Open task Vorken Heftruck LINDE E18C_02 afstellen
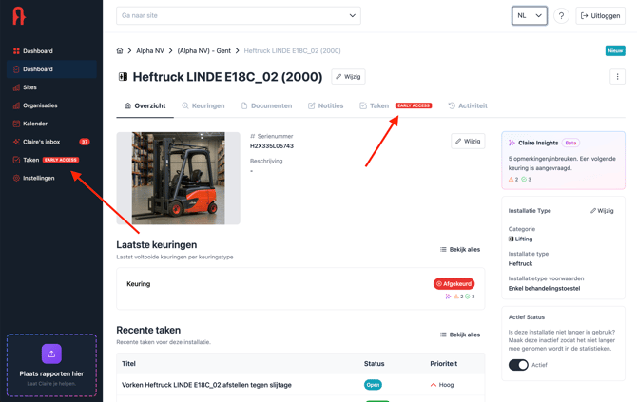The width and height of the screenshot is (637, 402). click(206, 385)
